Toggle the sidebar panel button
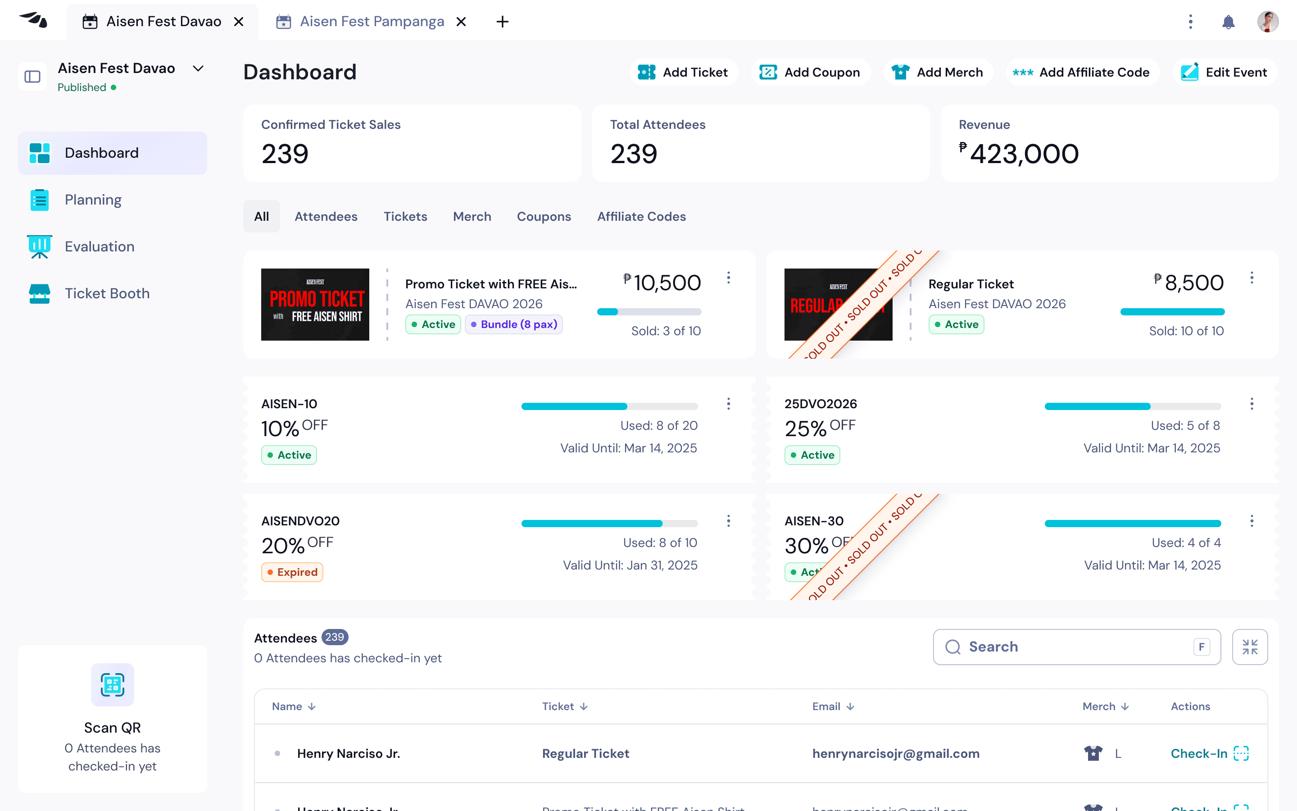This screenshot has width=1297, height=811. (32, 77)
